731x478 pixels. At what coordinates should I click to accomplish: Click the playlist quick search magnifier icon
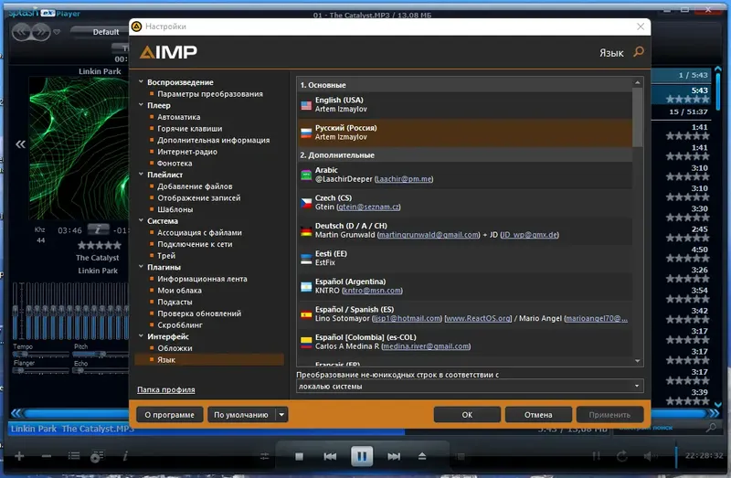[711, 427]
